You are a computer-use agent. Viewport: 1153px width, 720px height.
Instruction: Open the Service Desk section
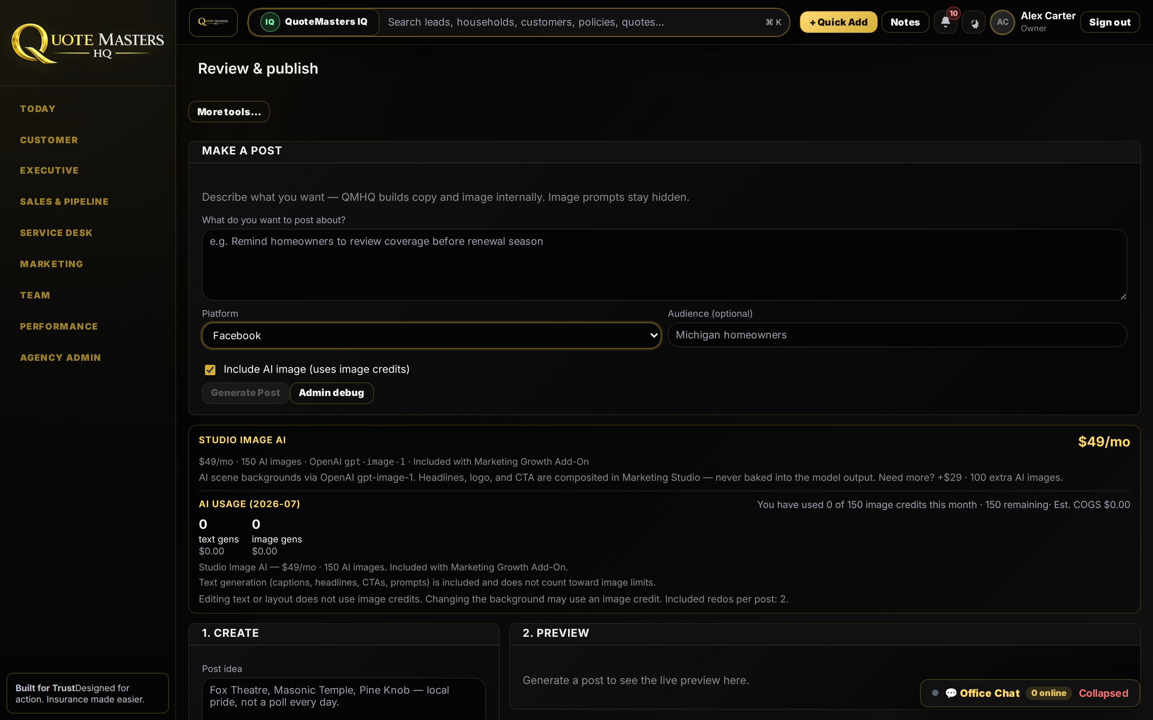tap(56, 233)
